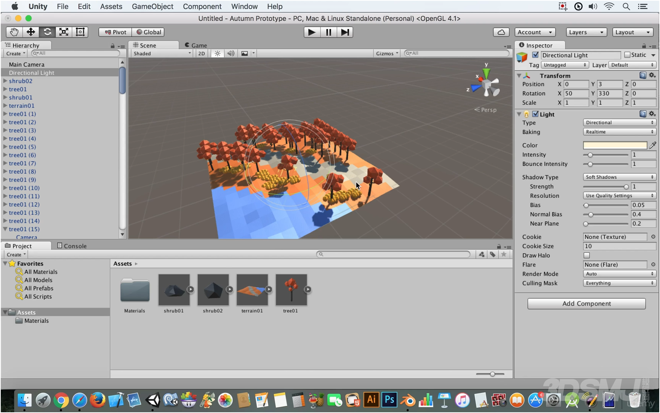Image resolution: width=660 pixels, height=413 pixels.
Task: Select the Rect Transform tool
Action: [80, 32]
